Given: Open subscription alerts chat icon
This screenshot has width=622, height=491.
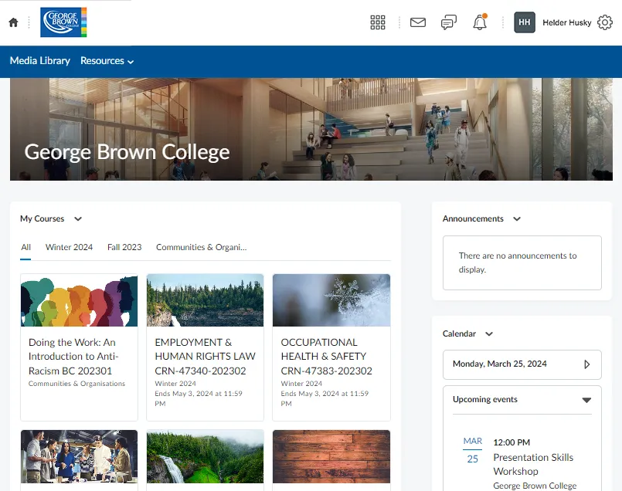Looking at the screenshot, I should [x=449, y=22].
